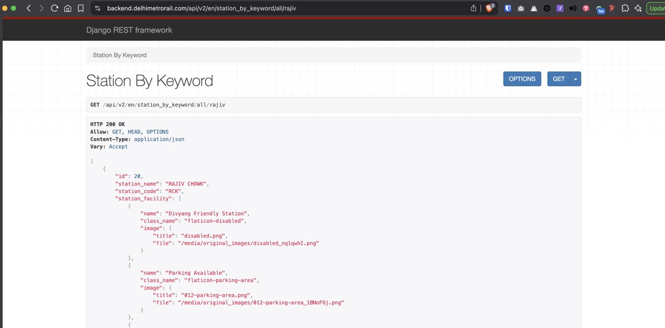
Task: Click the blue GET button
Action: [x=559, y=79]
